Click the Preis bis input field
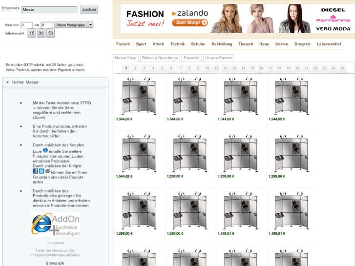The width and height of the screenshot is (355, 266). (47, 25)
